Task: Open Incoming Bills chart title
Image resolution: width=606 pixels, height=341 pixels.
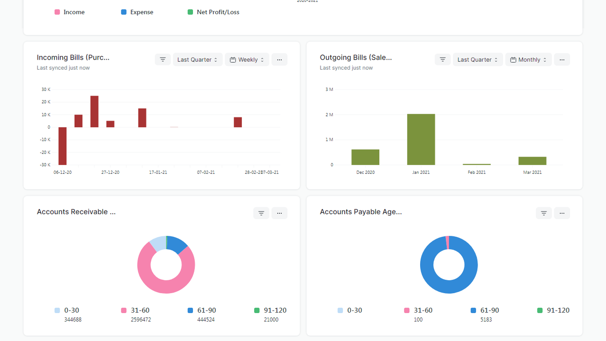Action: tap(73, 57)
